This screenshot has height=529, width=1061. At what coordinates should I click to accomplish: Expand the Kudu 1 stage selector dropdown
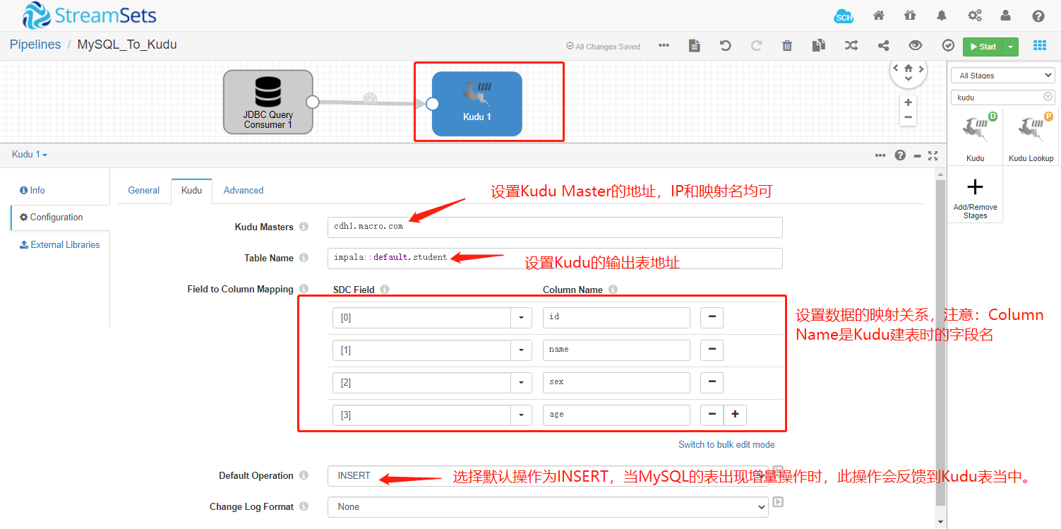[30, 155]
